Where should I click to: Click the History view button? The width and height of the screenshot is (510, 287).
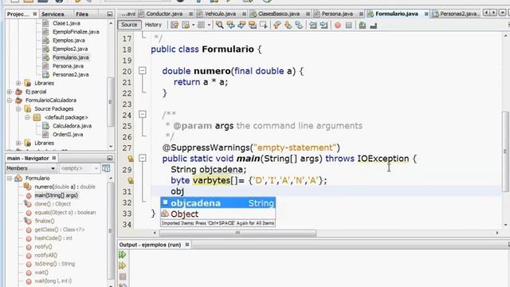pyautogui.click(x=153, y=25)
